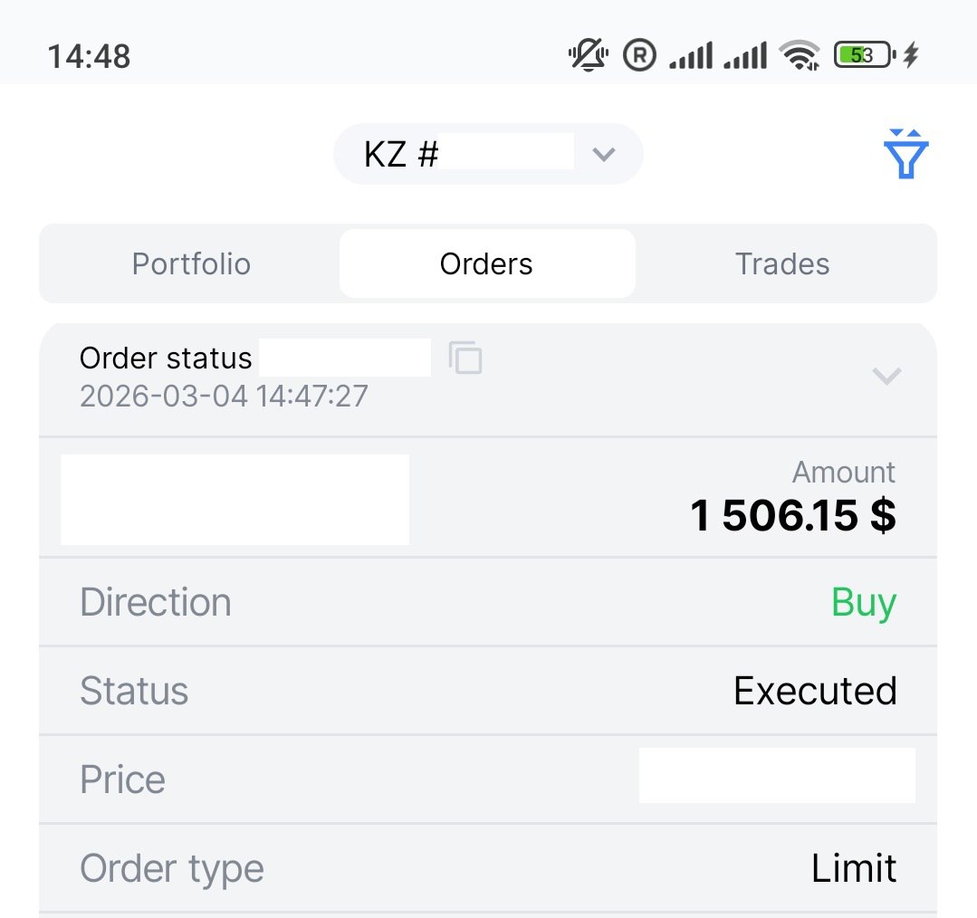Tap the first cellular signal bars
Screen dimensions: 977x918
pos(691,56)
